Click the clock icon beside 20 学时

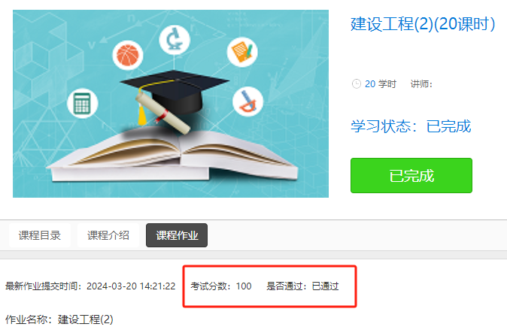[356, 84]
